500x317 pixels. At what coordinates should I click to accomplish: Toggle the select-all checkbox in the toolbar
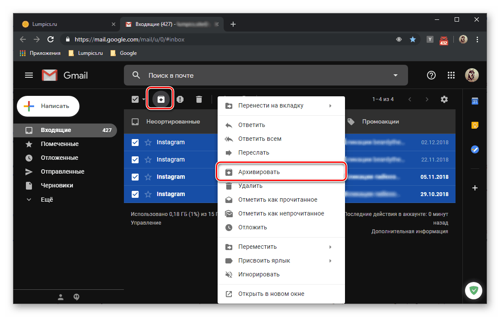pos(135,99)
